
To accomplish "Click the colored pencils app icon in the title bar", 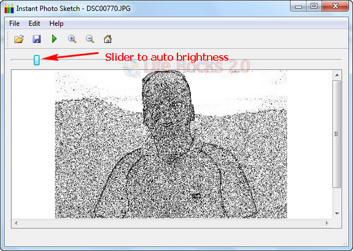I will [9, 9].
